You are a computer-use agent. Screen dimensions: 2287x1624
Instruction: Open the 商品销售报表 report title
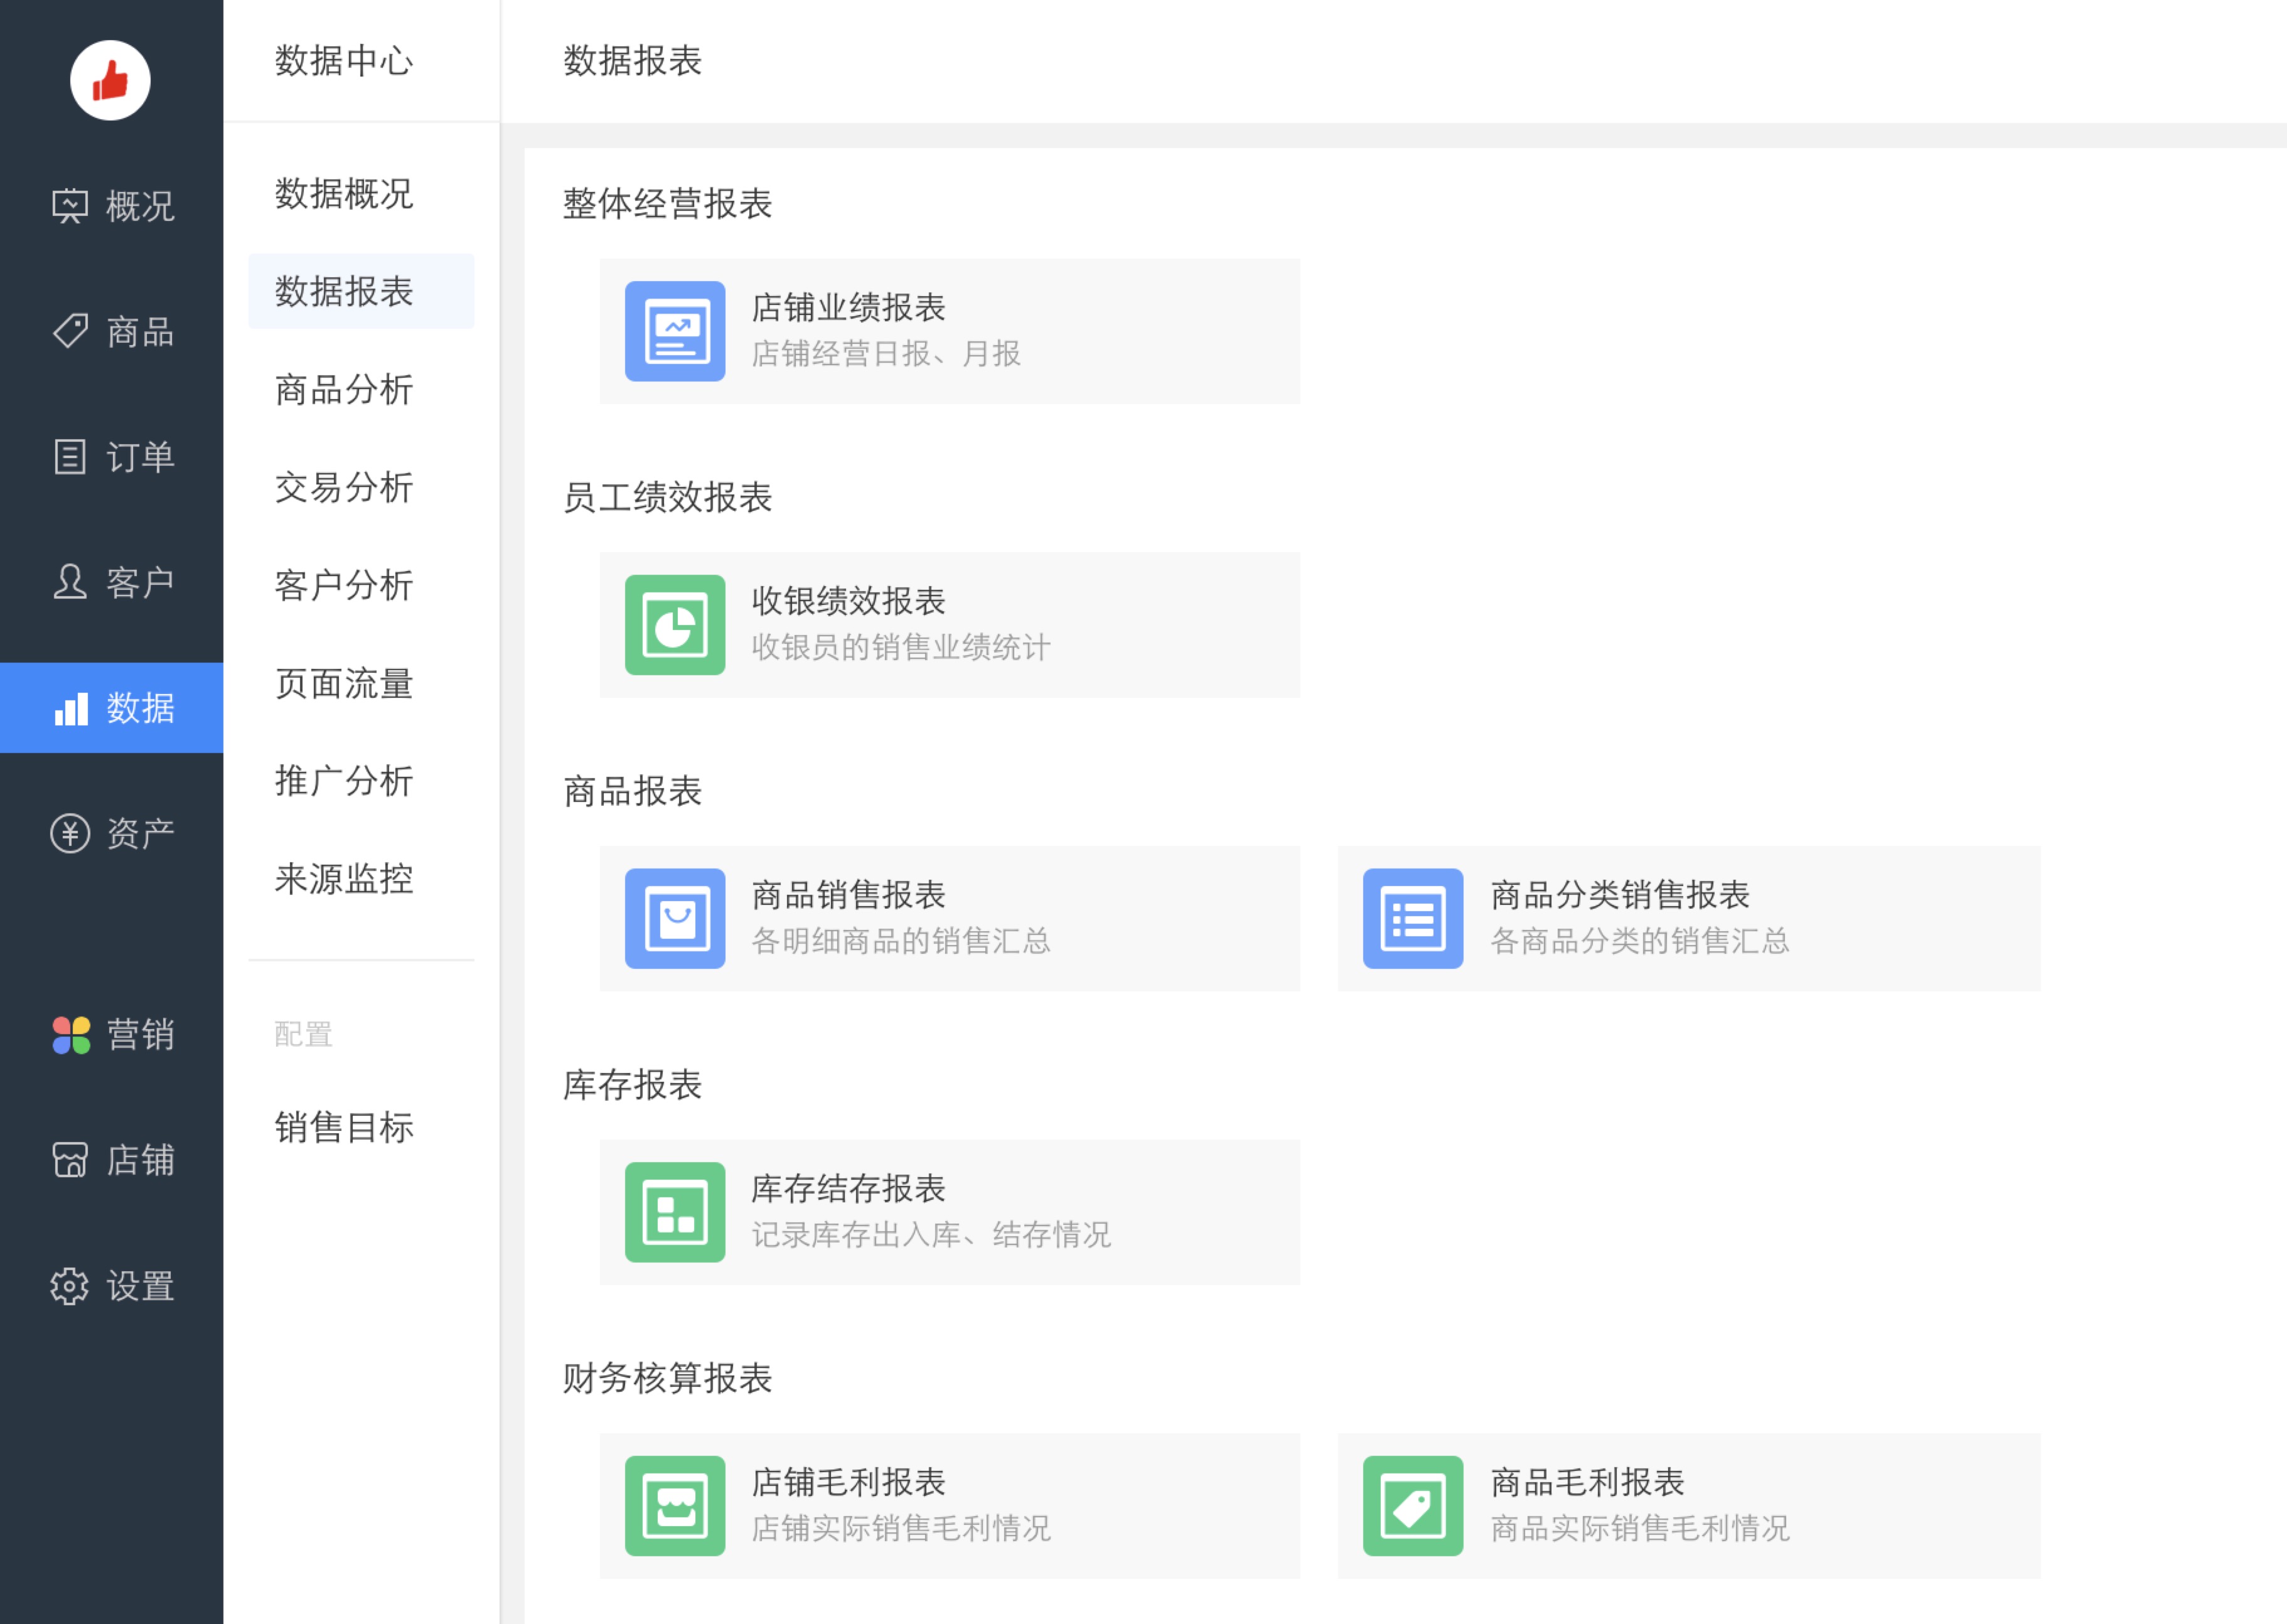848,894
